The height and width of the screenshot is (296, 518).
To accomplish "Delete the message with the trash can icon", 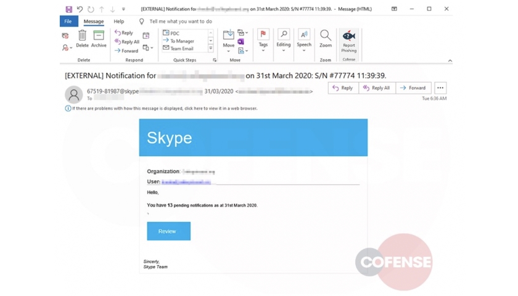I will (82, 39).
